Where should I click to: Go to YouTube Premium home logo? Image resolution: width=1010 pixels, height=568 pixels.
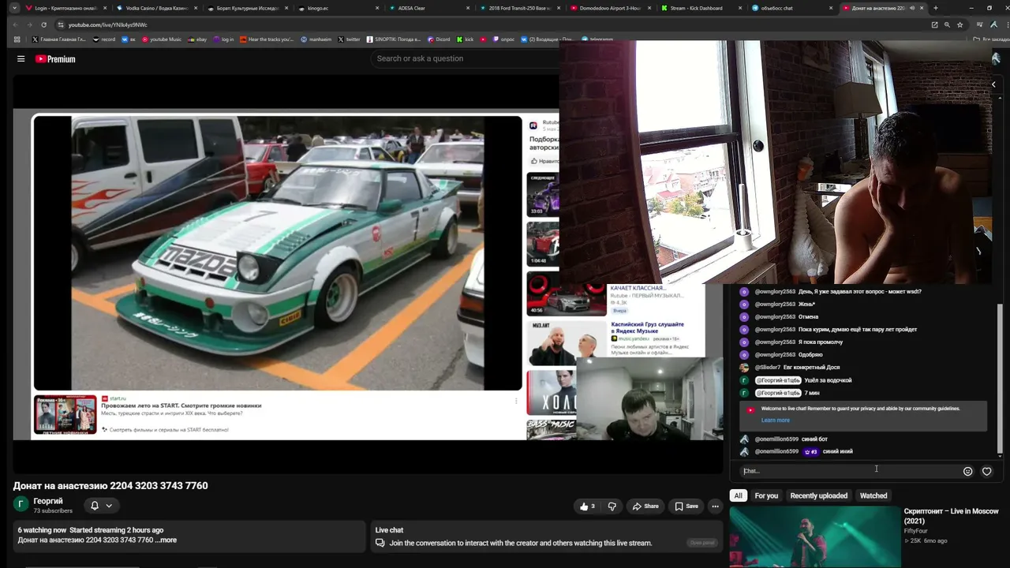click(x=55, y=59)
